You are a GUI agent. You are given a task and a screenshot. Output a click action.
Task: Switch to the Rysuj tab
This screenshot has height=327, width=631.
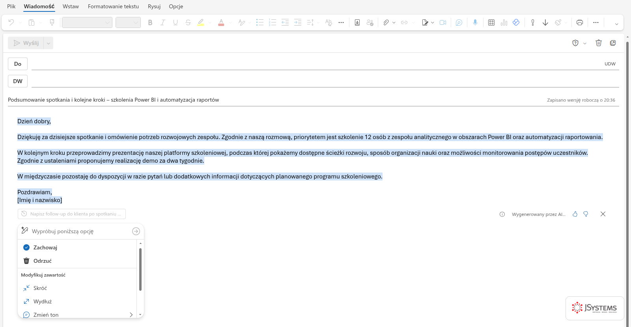click(154, 6)
